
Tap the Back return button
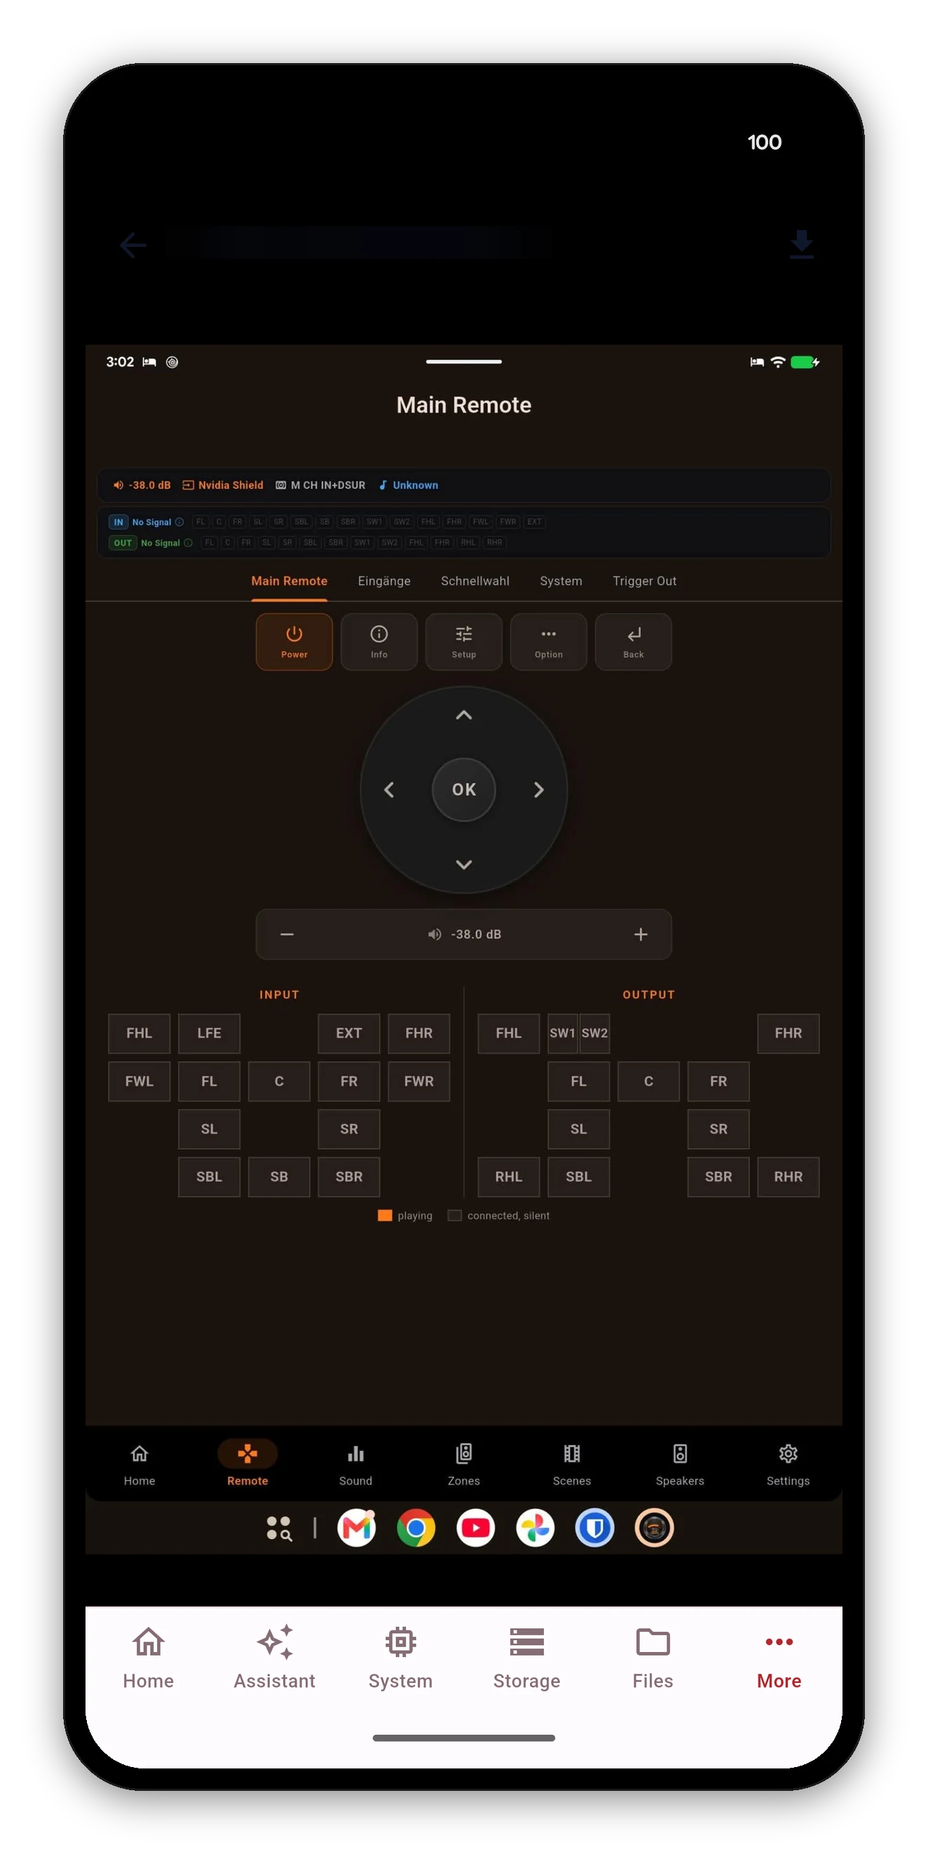click(x=633, y=642)
